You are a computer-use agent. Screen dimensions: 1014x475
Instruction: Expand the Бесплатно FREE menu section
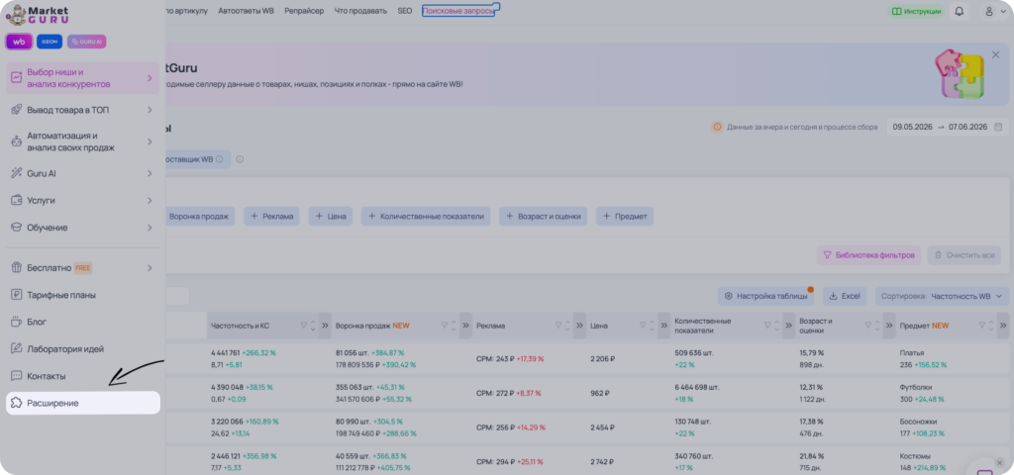(83, 267)
